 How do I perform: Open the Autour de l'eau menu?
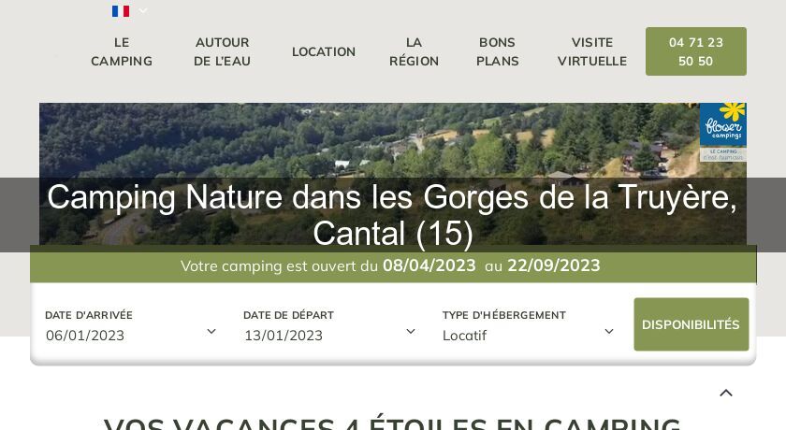pyautogui.click(x=222, y=51)
